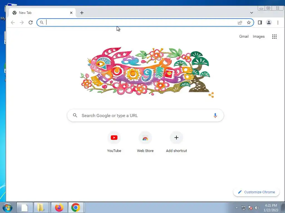This screenshot has width=285, height=213.
Task: Start voice search with the microphone
Action: 215,115
